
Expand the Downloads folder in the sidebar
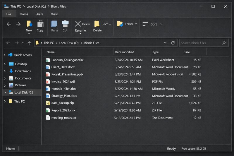click(x=5, y=71)
